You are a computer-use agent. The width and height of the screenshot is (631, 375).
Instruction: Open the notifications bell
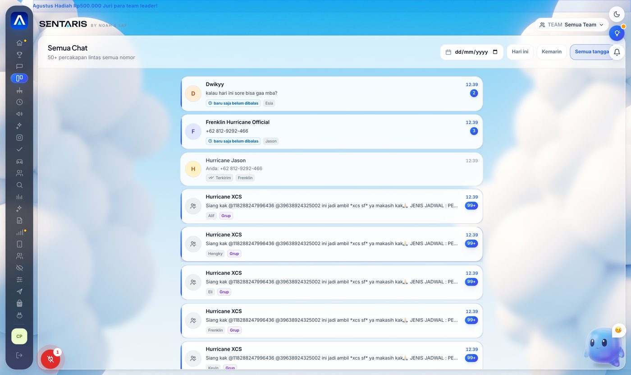[617, 52]
